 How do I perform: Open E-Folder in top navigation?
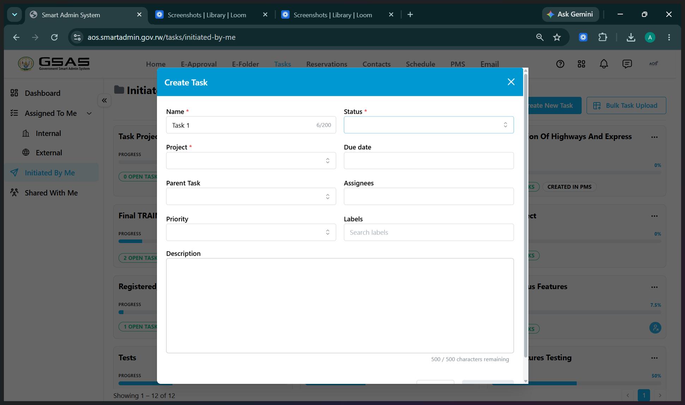pos(245,64)
